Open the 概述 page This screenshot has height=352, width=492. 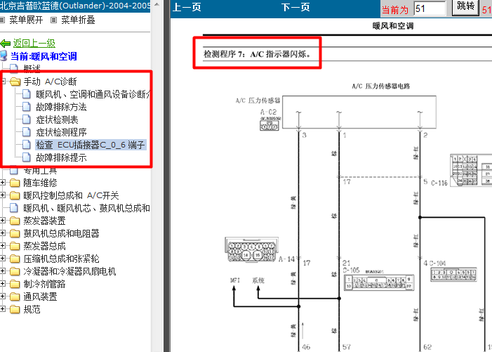pos(32,68)
